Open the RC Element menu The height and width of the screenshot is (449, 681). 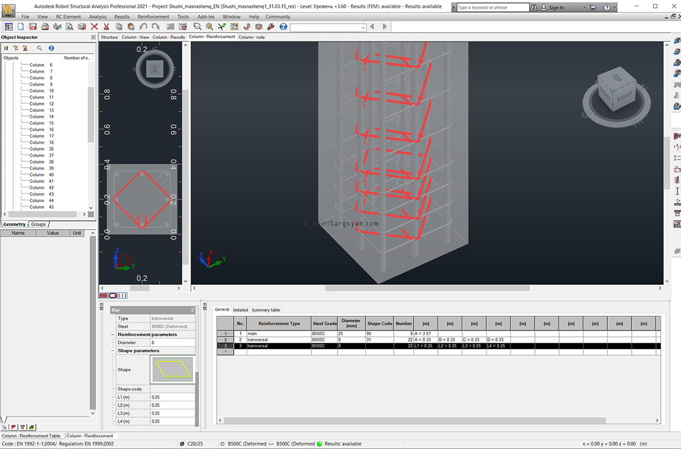click(68, 17)
